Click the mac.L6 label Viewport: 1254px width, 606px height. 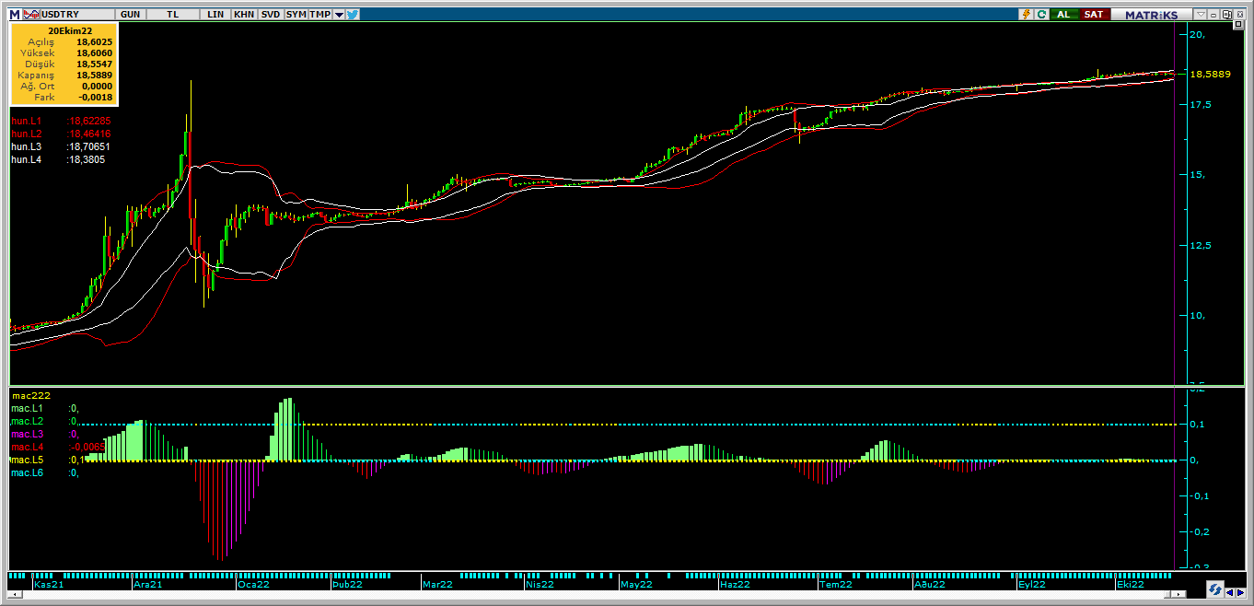click(27, 472)
